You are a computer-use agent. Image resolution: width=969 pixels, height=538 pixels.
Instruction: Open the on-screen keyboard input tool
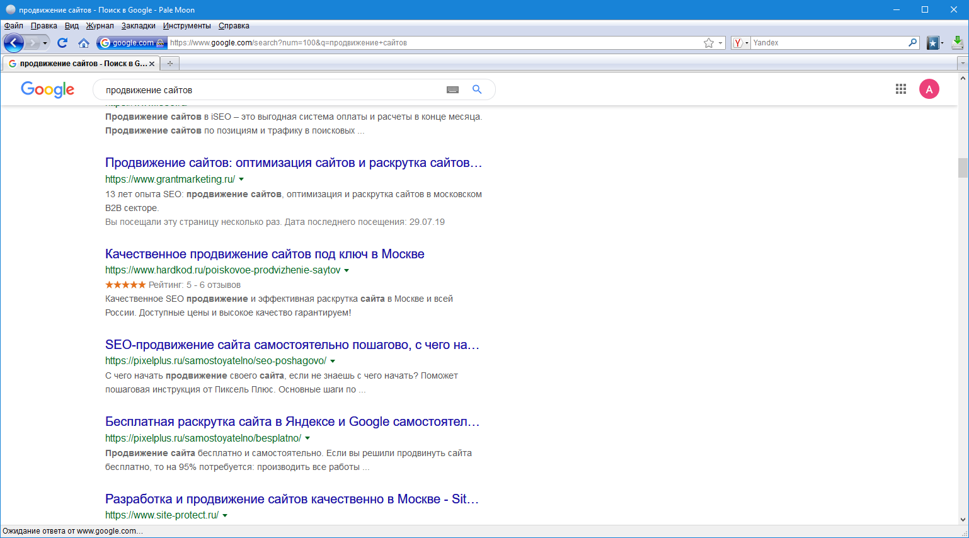(452, 90)
